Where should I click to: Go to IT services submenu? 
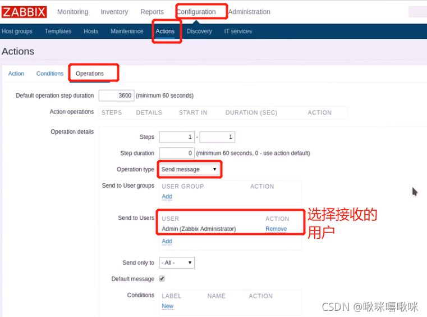[238, 31]
